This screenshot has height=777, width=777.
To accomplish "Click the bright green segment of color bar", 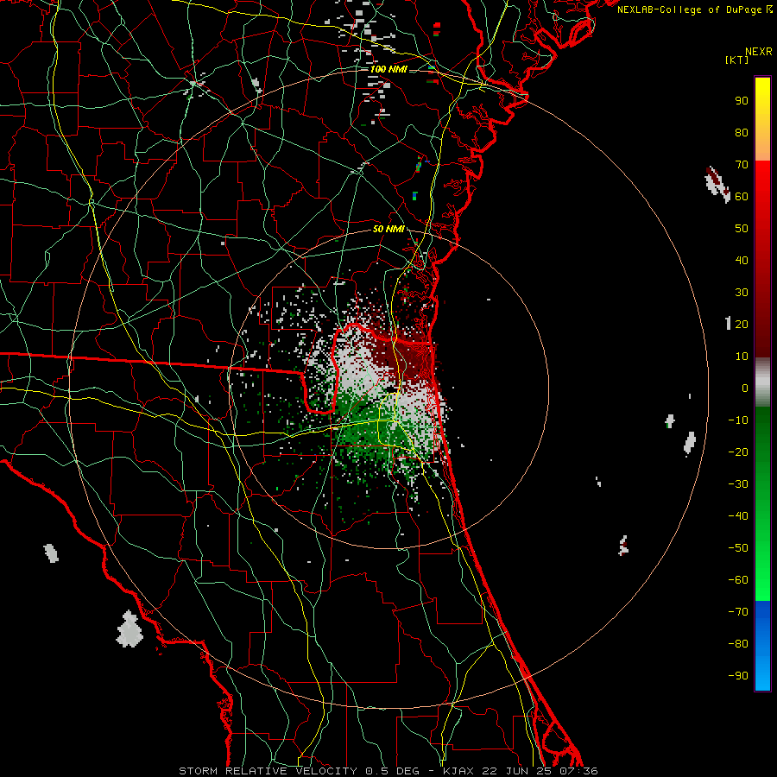I will click(x=762, y=560).
